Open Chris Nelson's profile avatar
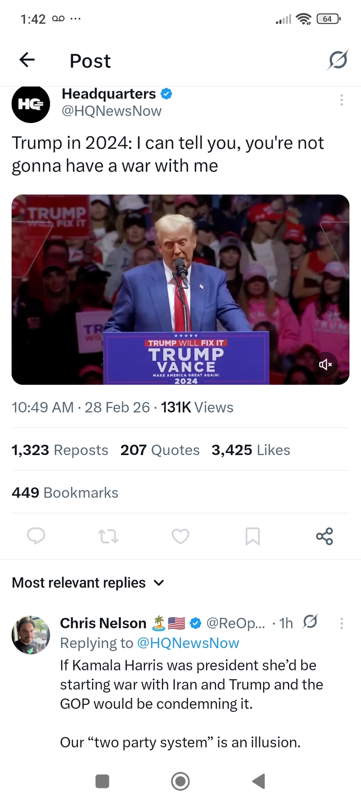This screenshot has height=804, width=361. click(31, 635)
